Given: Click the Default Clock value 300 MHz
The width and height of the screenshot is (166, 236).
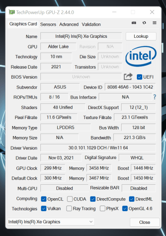Looking at the screenshot, I should (x=53, y=178).
